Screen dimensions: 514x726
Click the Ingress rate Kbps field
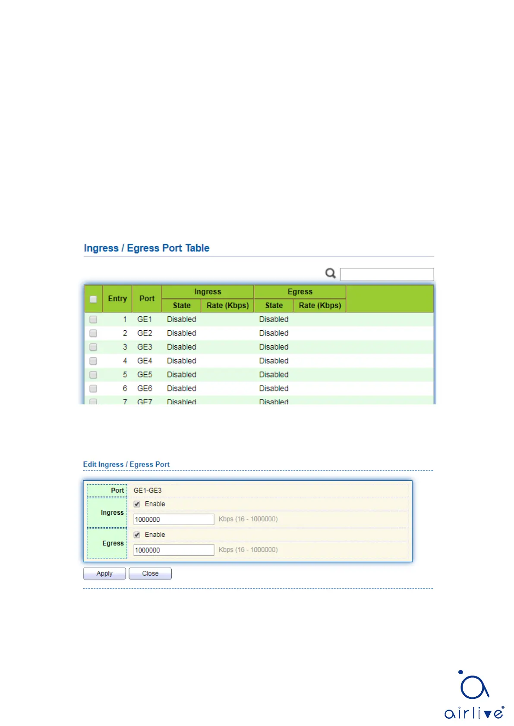(x=173, y=519)
